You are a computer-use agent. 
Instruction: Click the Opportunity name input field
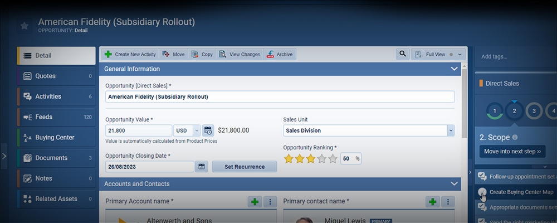click(280, 97)
